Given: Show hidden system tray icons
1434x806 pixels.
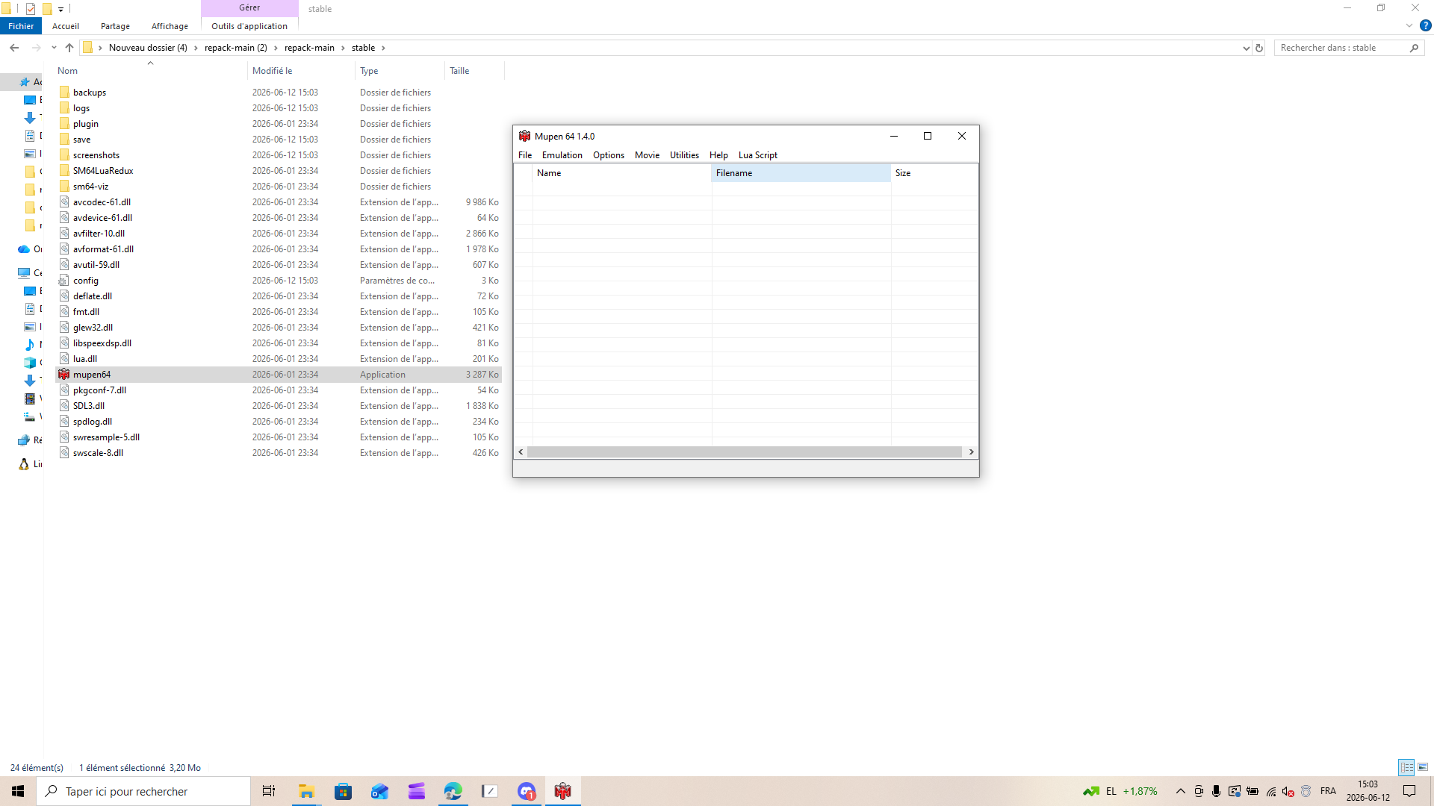Looking at the screenshot, I should (x=1181, y=791).
